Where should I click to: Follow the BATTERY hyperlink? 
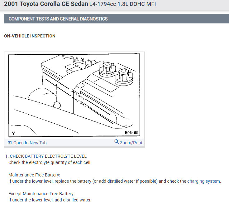34,156
